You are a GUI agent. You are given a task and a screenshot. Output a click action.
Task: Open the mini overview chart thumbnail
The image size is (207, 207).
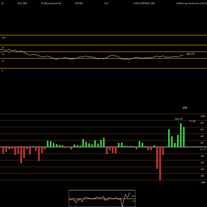point(102,198)
